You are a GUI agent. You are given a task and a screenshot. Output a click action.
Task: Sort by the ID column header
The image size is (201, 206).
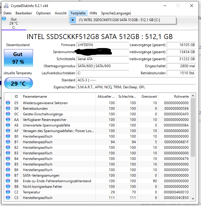(16, 97)
